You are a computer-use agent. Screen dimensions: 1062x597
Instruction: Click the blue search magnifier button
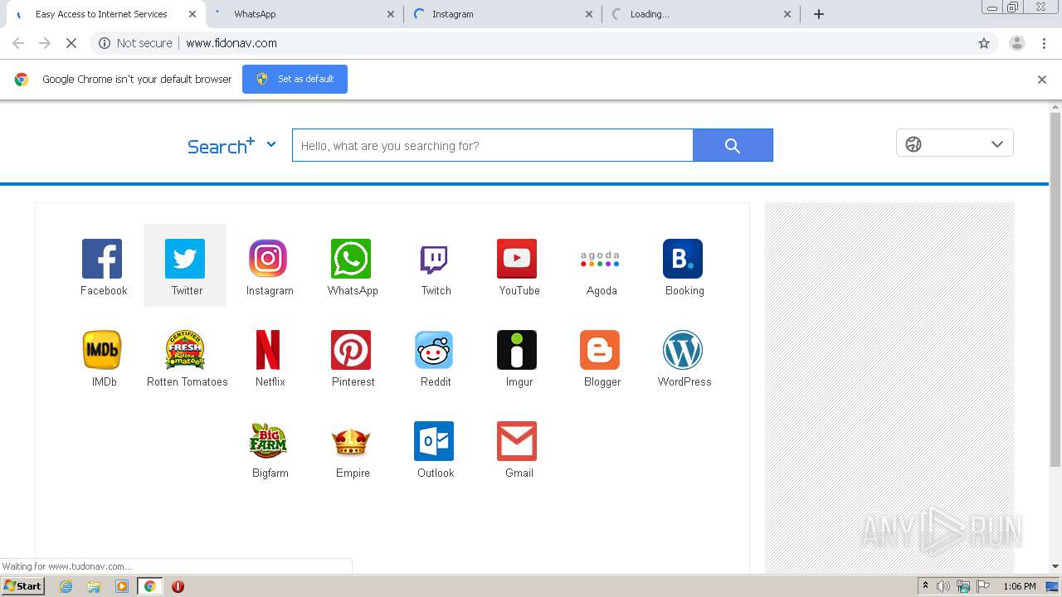tap(733, 145)
